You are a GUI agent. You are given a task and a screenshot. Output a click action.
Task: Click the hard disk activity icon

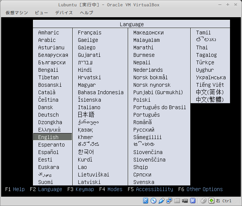(146, 201)
